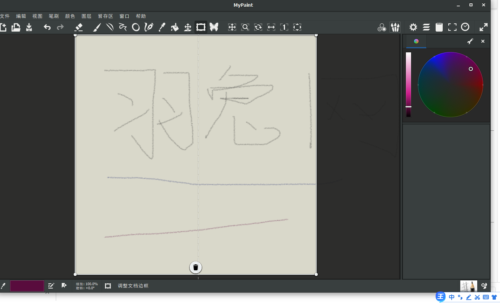The height and width of the screenshot is (303, 500).
Task: Toggle fullscreen with the diagonal arrows icon
Action: coord(483,27)
